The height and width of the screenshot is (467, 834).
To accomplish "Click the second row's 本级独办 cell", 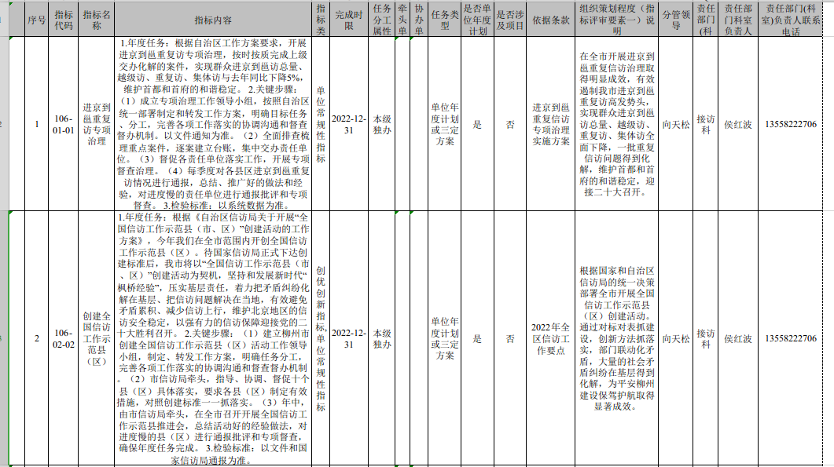I will 383,338.
